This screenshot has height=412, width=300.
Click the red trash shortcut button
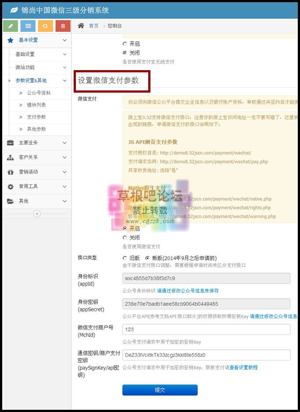pos(63,26)
